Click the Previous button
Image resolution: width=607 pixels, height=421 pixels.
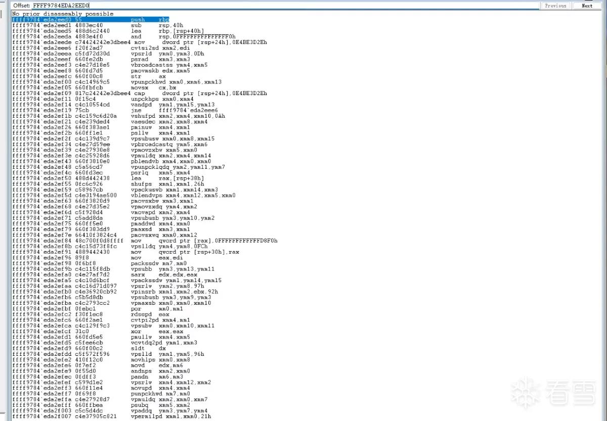click(555, 6)
